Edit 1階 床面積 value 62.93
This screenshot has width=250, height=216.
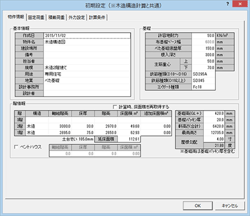[x=129, y=133]
